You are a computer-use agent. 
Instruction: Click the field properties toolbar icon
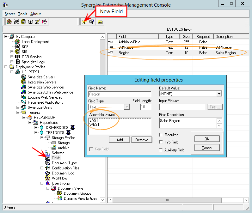click(x=91, y=22)
